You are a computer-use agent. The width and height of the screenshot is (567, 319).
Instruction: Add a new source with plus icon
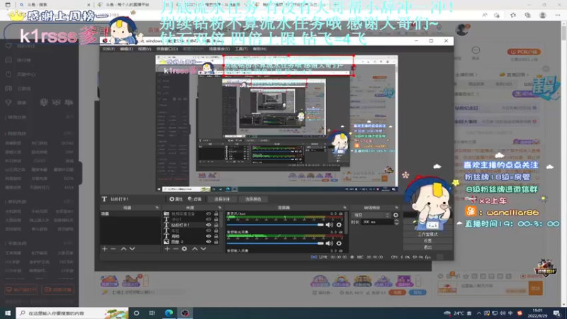167,249
